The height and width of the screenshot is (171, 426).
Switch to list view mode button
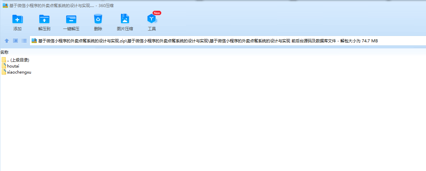[24, 41]
